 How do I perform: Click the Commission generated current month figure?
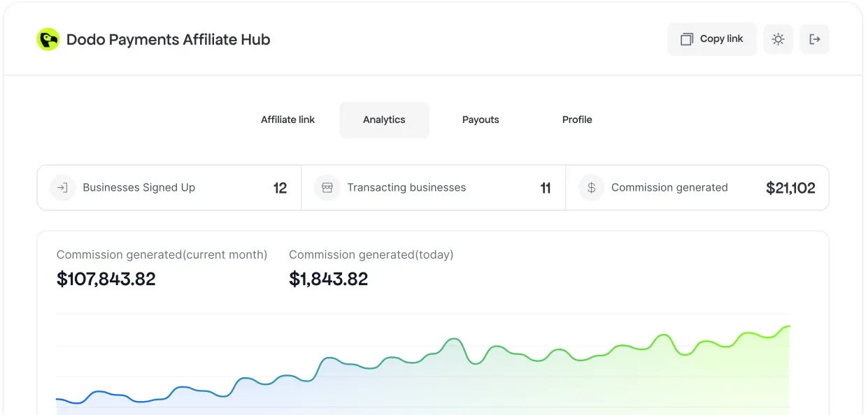click(106, 279)
